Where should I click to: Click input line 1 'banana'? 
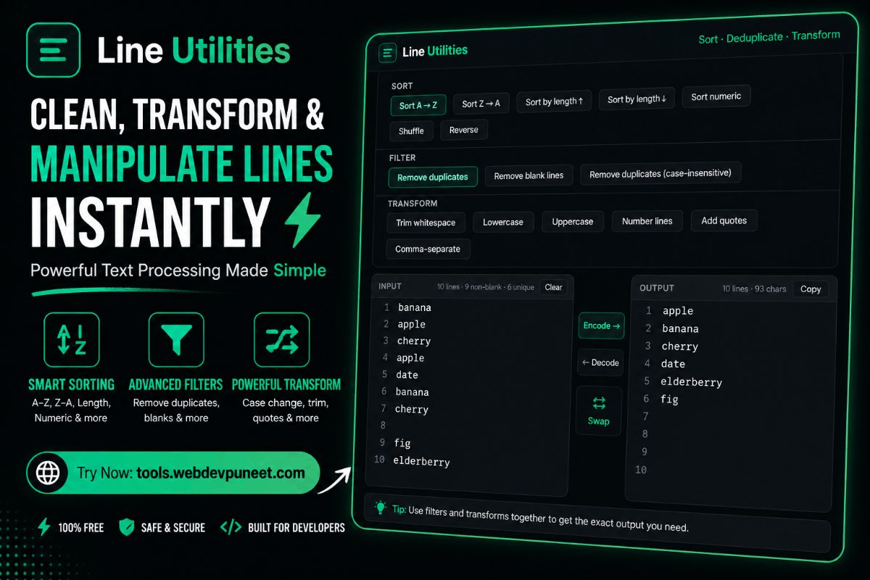(414, 307)
